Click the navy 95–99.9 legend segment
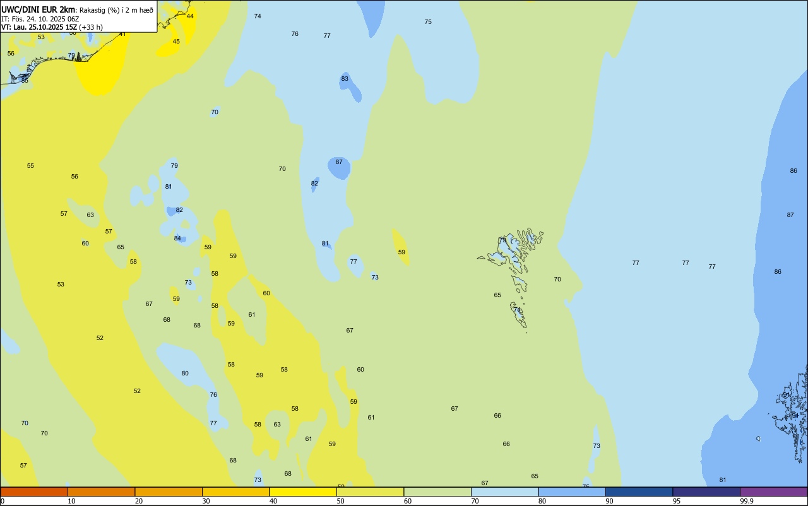This screenshot has height=506, width=808. (x=706, y=491)
